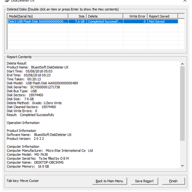Click the Tab key: Move Cursor hint text
The height and width of the screenshot is (192, 192).
pyautogui.click(x=23, y=181)
